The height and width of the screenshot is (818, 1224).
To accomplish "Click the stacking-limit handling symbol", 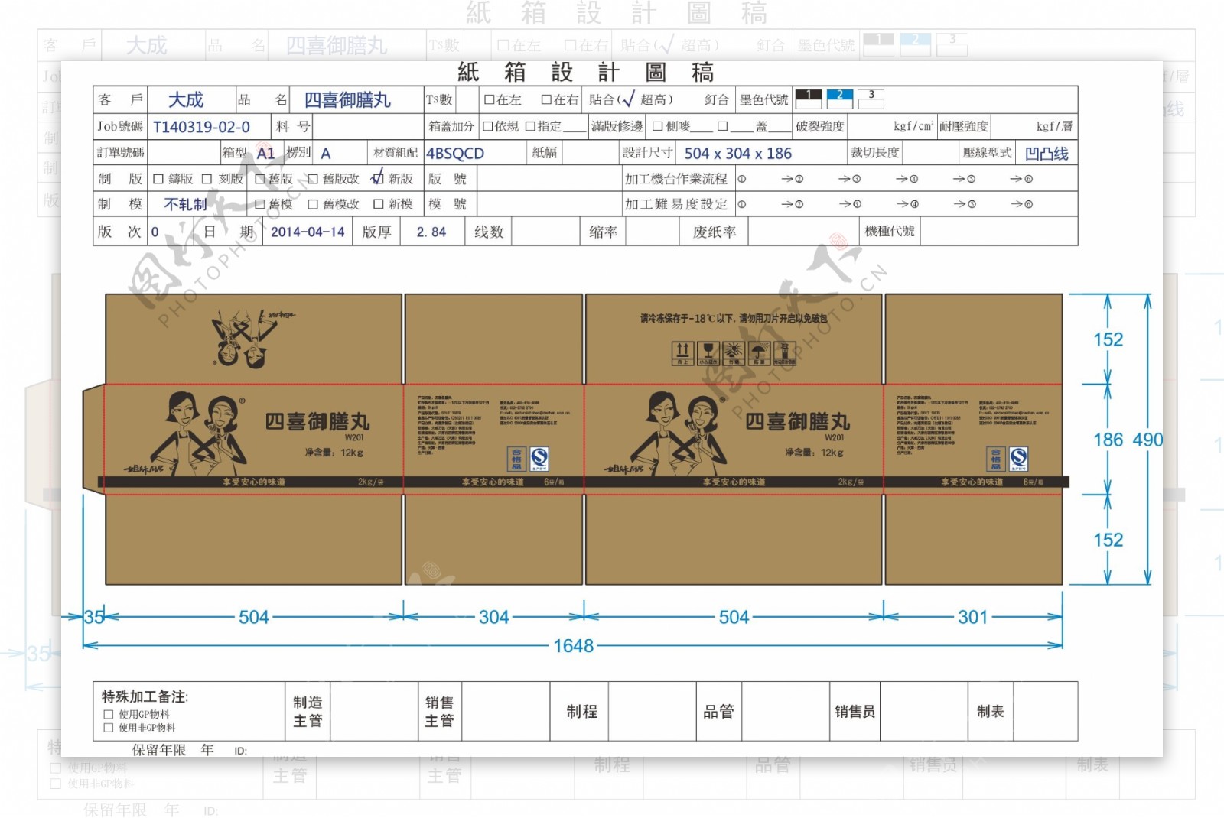I will point(783,353).
